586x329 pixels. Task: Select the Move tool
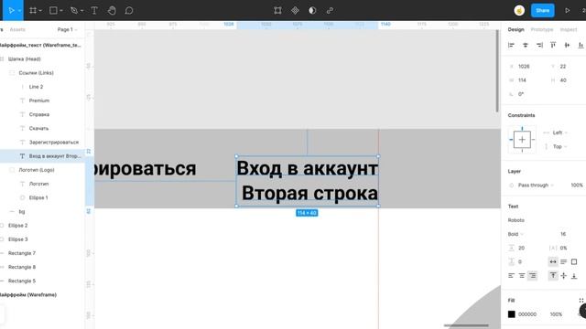[11, 10]
